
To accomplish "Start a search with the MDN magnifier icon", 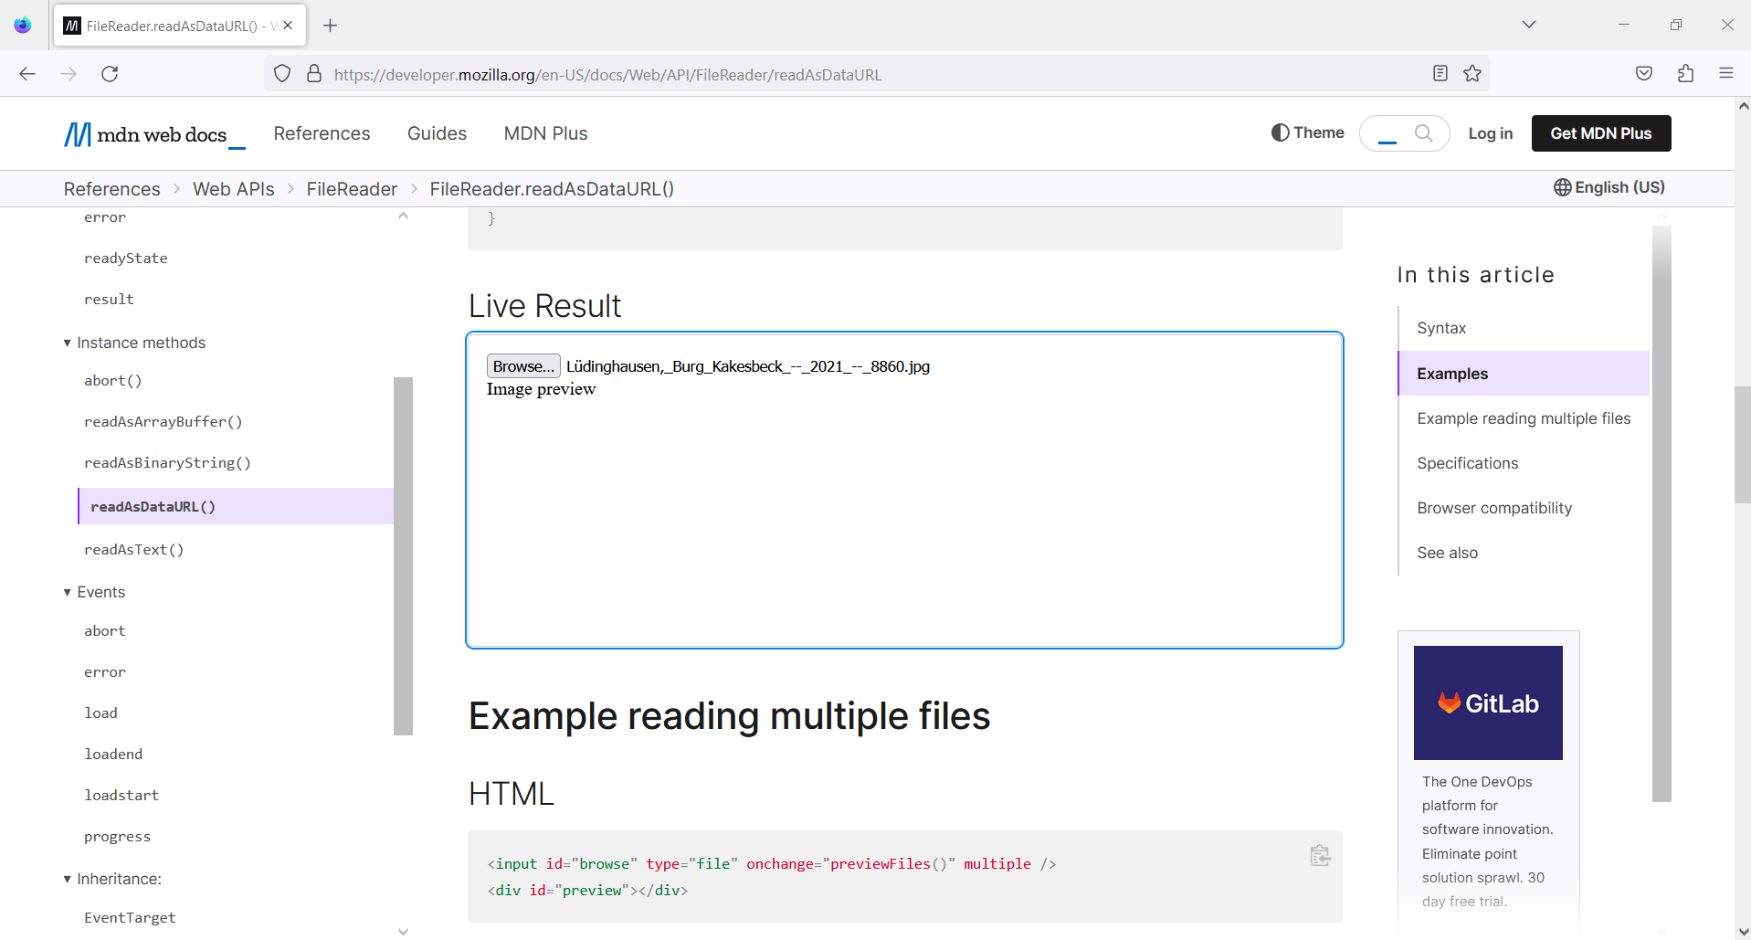I will click(1422, 133).
